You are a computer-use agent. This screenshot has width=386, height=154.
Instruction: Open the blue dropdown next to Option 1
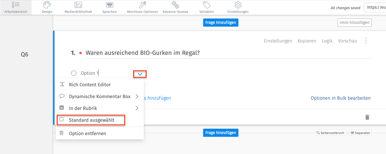click(x=140, y=74)
